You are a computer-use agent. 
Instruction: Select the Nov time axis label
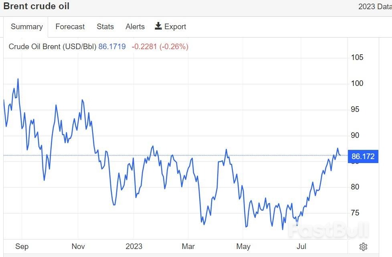pyautogui.click(x=78, y=246)
